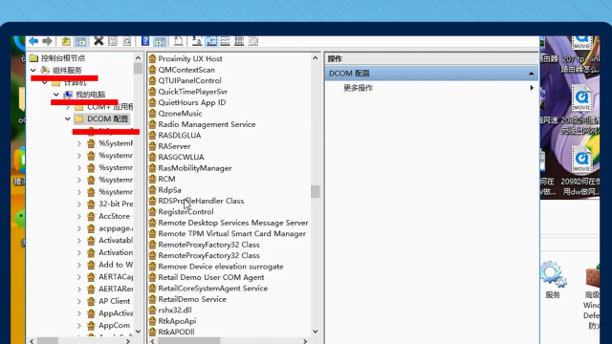Viewport: 612px width, 344px height.
Task: Select 组件服务 tree node
Action: tap(67, 70)
